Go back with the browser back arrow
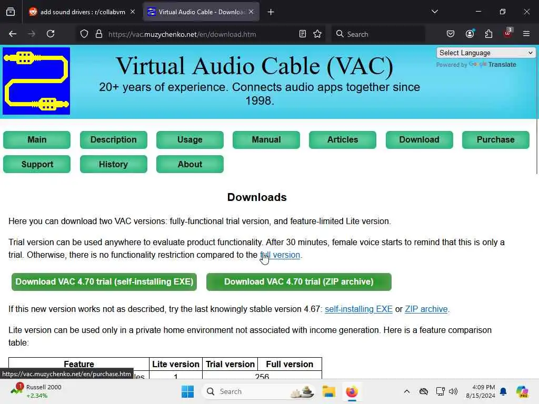 coord(13,34)
